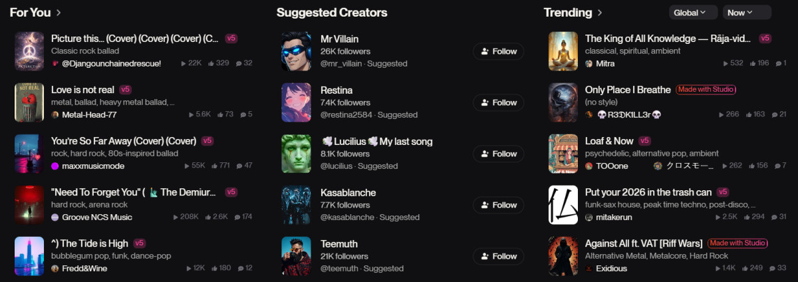The width and height of the screenshot is (798, 282).
Task: Follow the creator Restina
Action: 498,102
